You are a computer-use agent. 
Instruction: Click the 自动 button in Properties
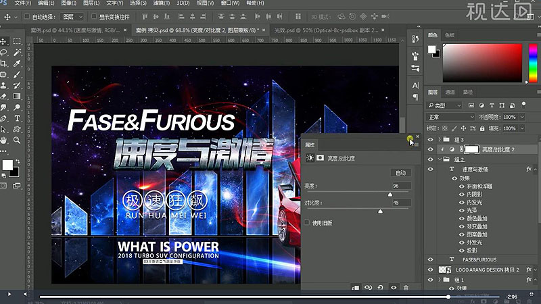pos(400,173)
